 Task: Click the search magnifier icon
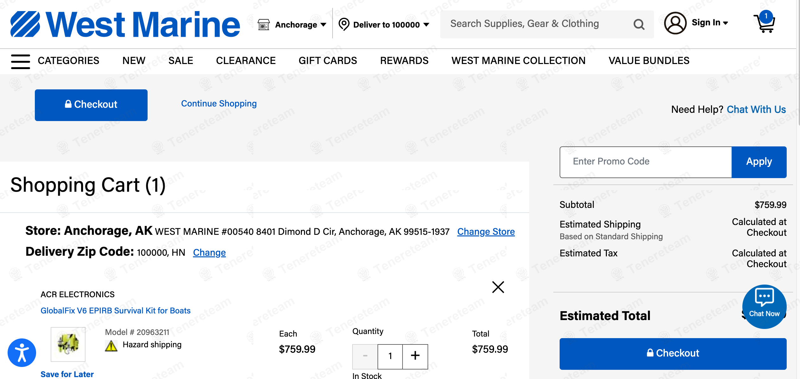click(x=639, y=24)
